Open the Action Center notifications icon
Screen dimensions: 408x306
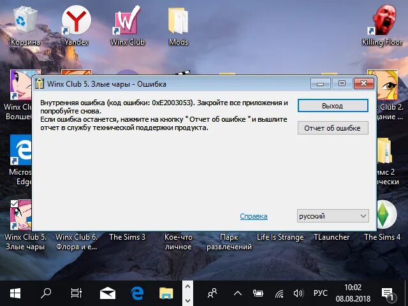tap(388, 293)
